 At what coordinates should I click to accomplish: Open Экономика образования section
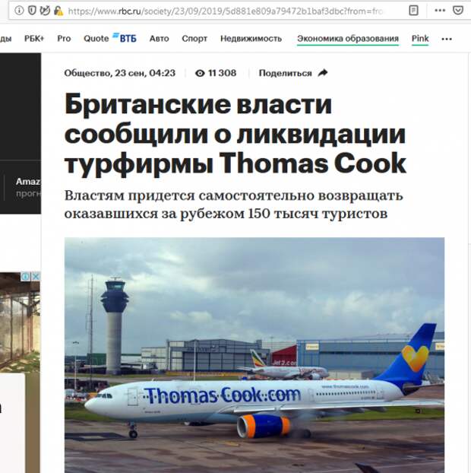348,39
